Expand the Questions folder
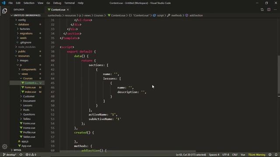 coord(29,114)
